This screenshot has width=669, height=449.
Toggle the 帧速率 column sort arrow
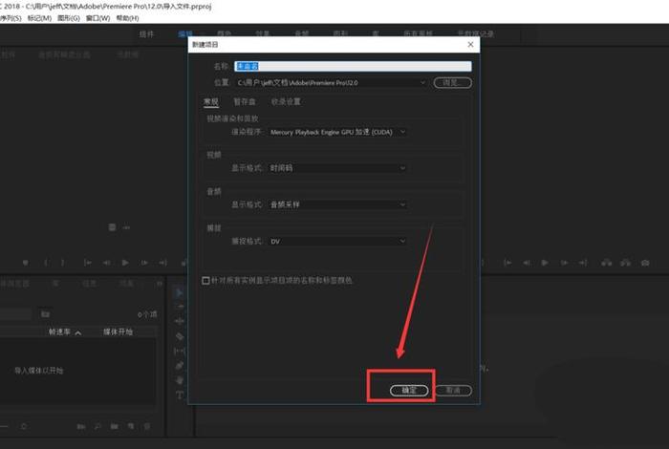tap(78, 332)
